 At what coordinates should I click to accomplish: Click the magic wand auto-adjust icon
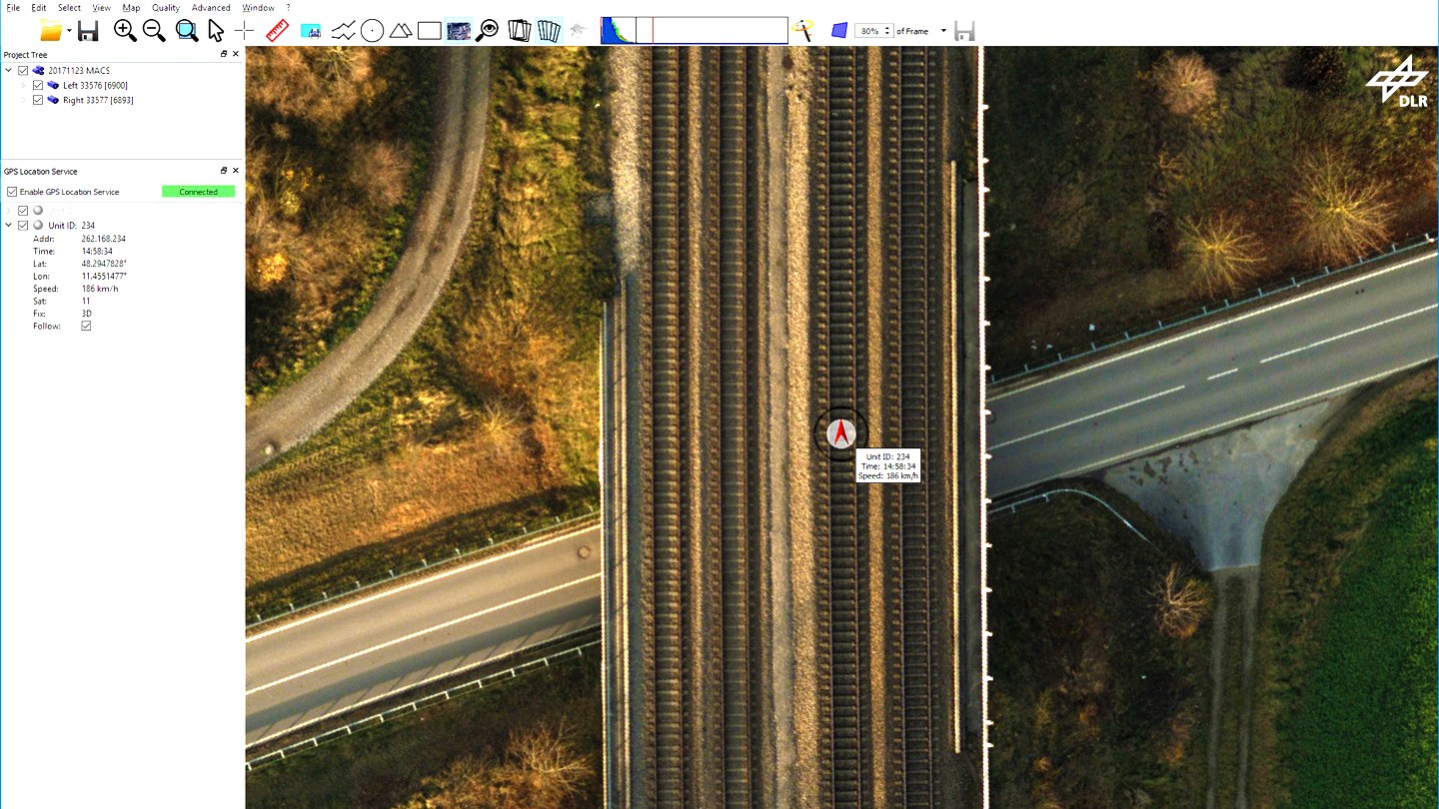[802, 31]
